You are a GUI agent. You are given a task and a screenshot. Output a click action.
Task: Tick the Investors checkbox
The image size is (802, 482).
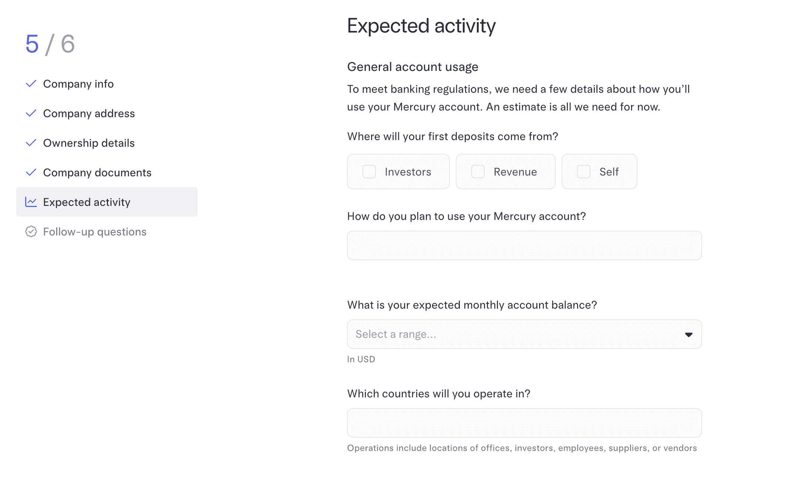click(369, 172)
